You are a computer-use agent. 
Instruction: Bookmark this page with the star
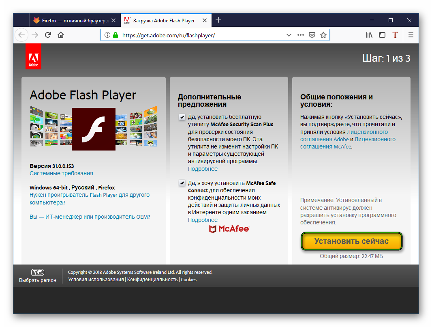pos(323,35)
